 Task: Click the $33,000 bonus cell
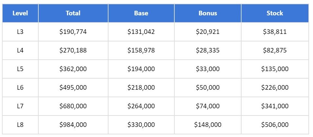click(x=208, y=69)
